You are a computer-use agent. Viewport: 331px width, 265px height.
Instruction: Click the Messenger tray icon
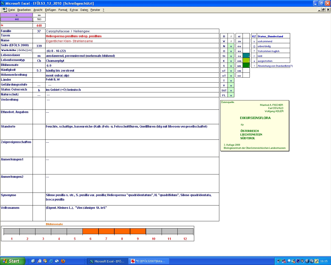coord(293,261)
